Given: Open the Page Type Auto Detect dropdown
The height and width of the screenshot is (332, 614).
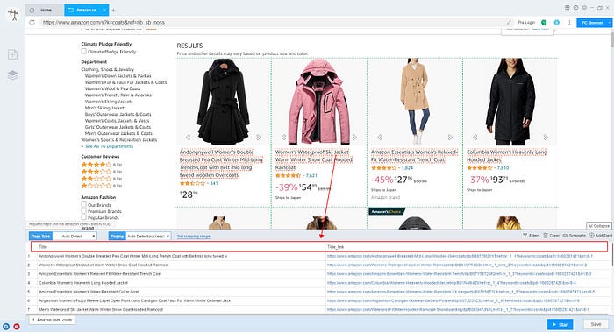Looking at the screenshot, I should click(75, 237).
